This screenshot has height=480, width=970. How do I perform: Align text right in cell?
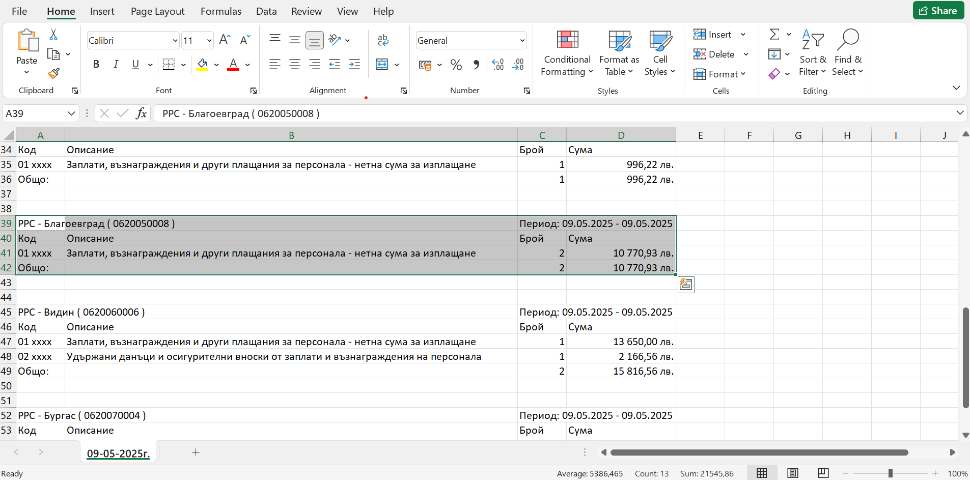315,64
